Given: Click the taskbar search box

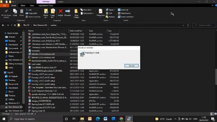Looking at the screenshot, I should [x=35, y=119].
